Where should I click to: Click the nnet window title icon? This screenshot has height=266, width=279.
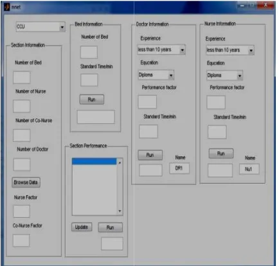click(x=7, y=7)
